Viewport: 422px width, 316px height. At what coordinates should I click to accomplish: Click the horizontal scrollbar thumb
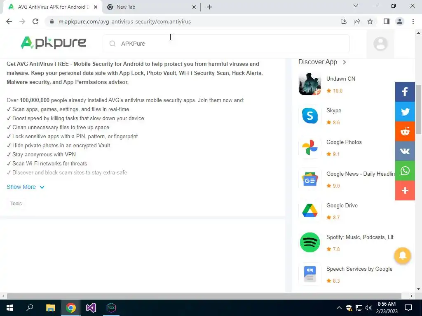[204, 296]
